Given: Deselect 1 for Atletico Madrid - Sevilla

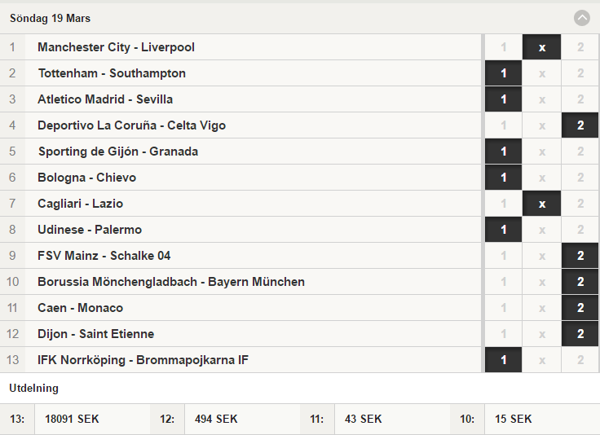Looking at the screenshot, I should click(503, 99).
